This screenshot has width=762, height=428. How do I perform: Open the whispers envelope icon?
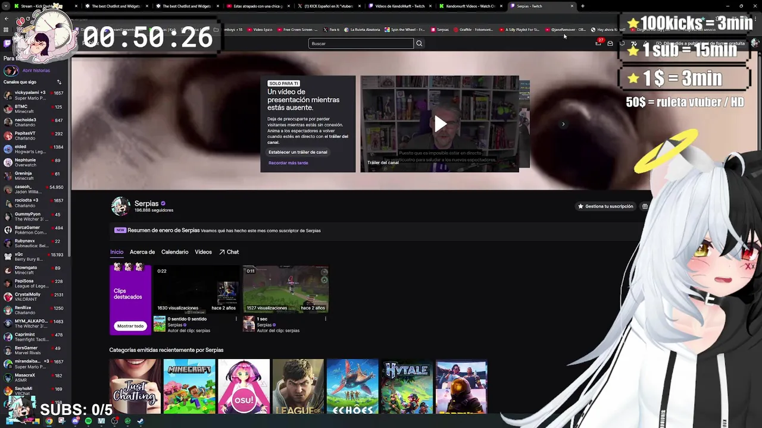click(x=610, y=43)
